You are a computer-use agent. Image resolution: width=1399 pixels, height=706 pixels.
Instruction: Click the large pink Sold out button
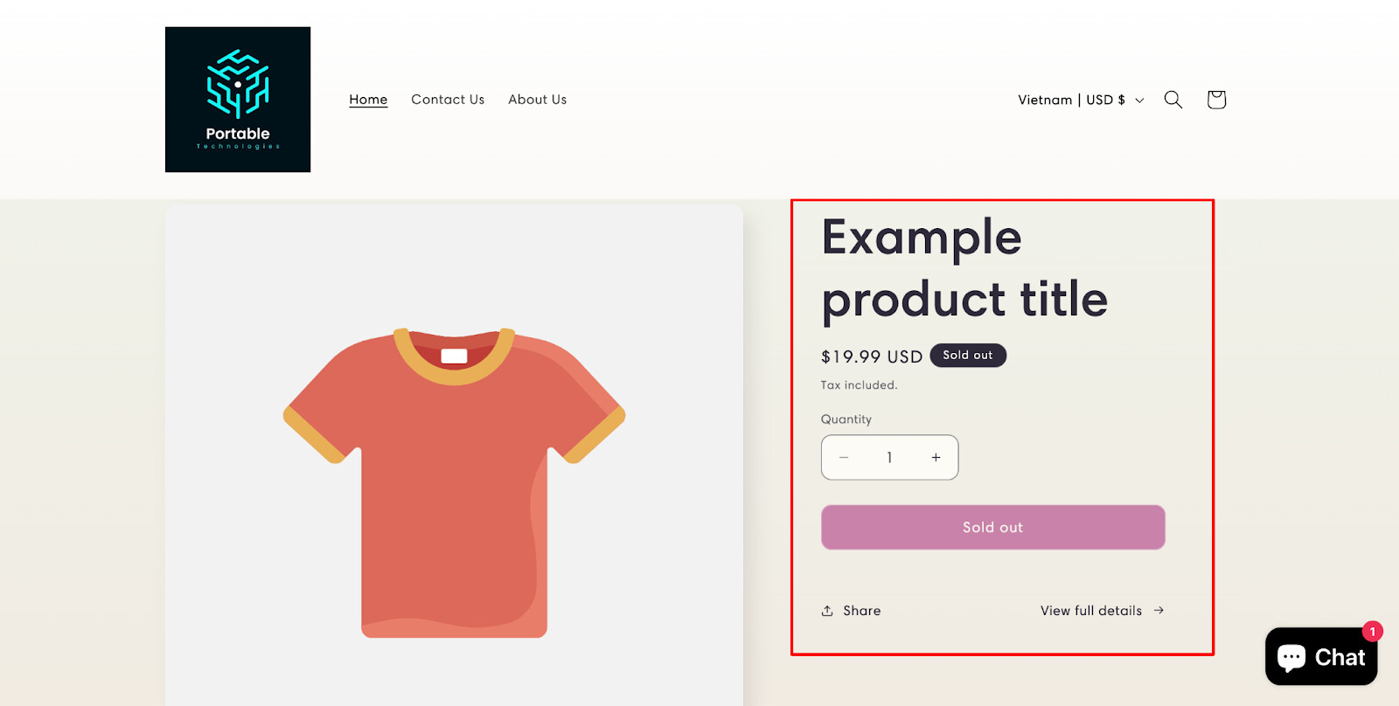coord(992,528)
